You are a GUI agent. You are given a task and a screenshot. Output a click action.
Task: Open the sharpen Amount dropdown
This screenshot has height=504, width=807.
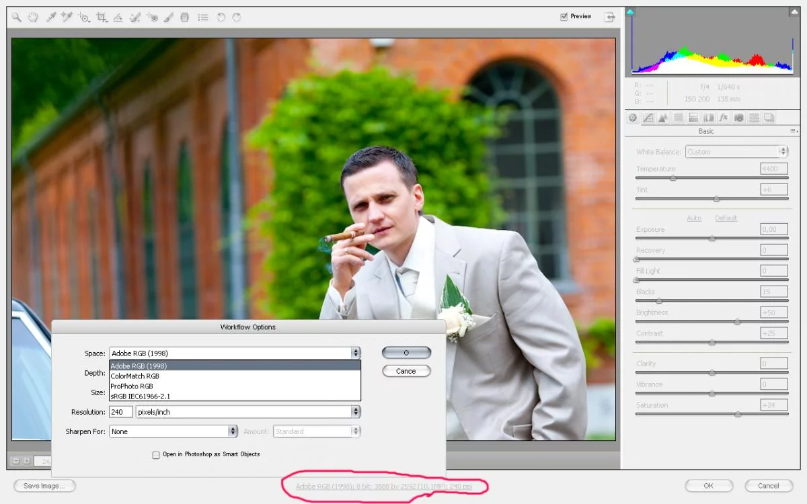pyautogui.click(x=317, y=431)
